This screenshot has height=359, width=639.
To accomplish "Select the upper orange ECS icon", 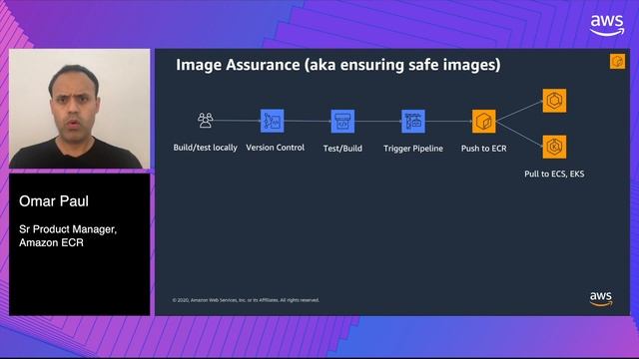I will point(555,101).
